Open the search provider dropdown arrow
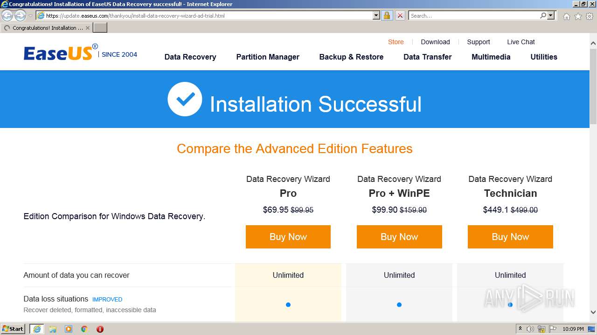 [551, 15]
